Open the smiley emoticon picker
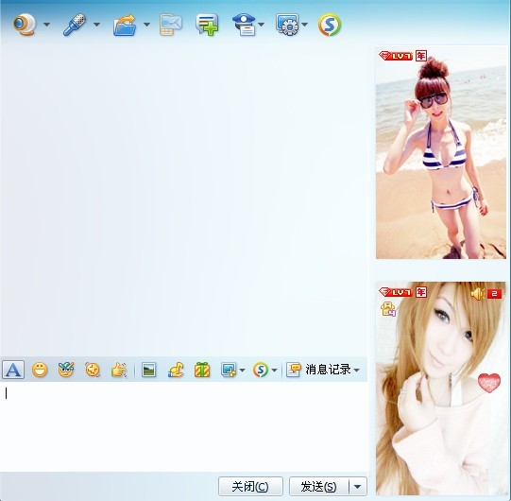This screenshot has width=511, height=501. (40, 370)
